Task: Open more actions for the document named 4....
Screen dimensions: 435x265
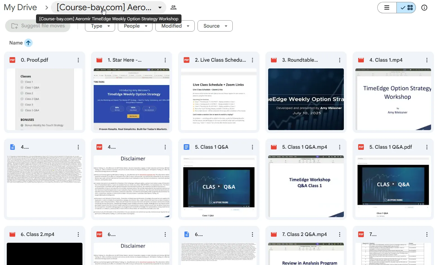Action: click(78, 147)
